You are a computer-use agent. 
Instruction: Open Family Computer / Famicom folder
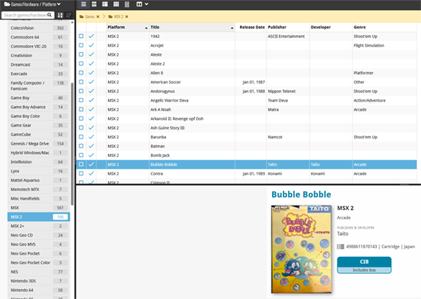39,86
